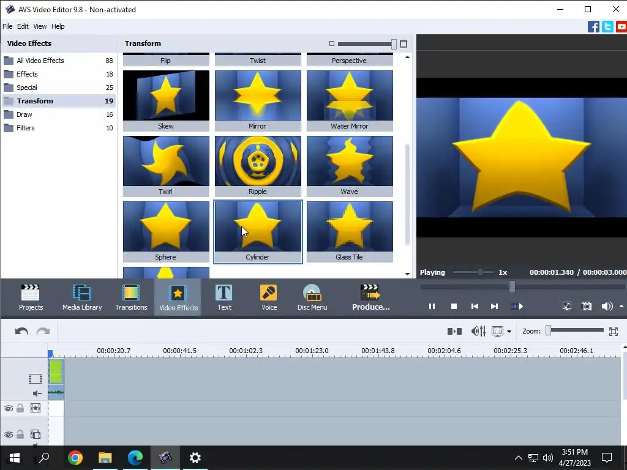Select the green video clip on timeline
The image size is (627, 470).
pyautogui.click(x=56, y=371)
